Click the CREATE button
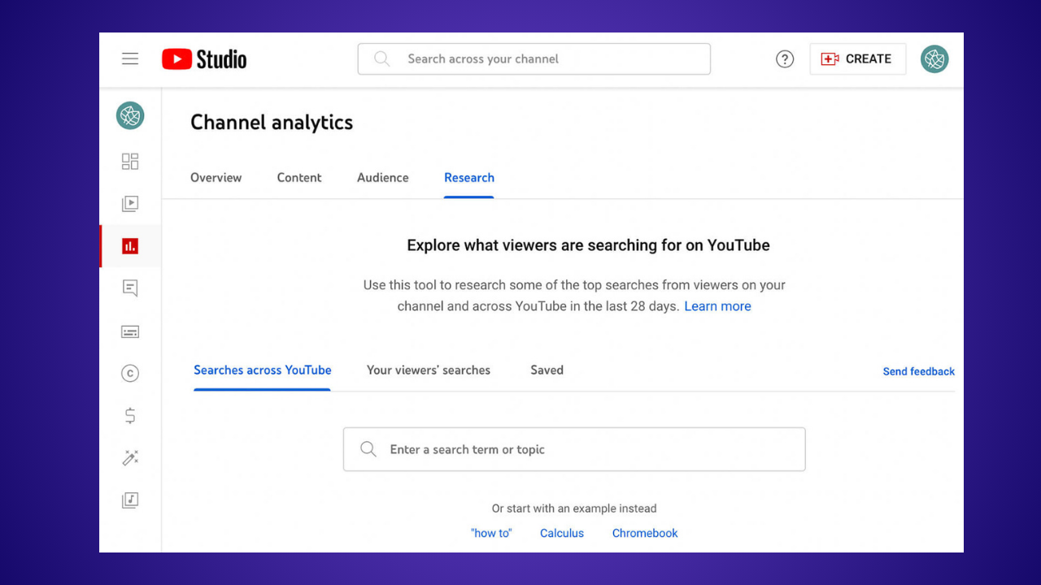Viewport: 1041px width, 585px height. click(x=858, y=58)
